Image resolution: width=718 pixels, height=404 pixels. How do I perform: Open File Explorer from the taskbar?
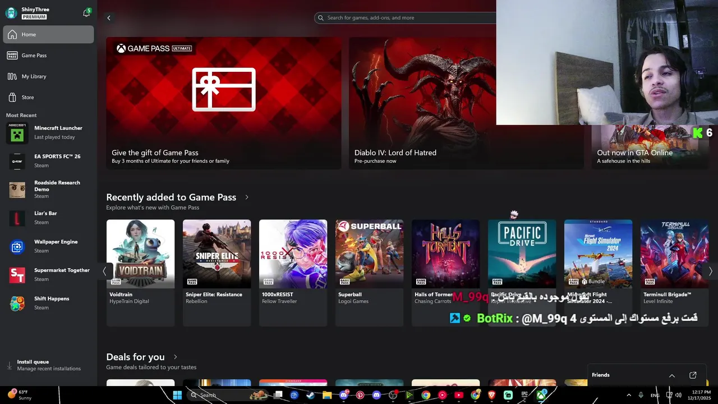(x=327, y=395)
